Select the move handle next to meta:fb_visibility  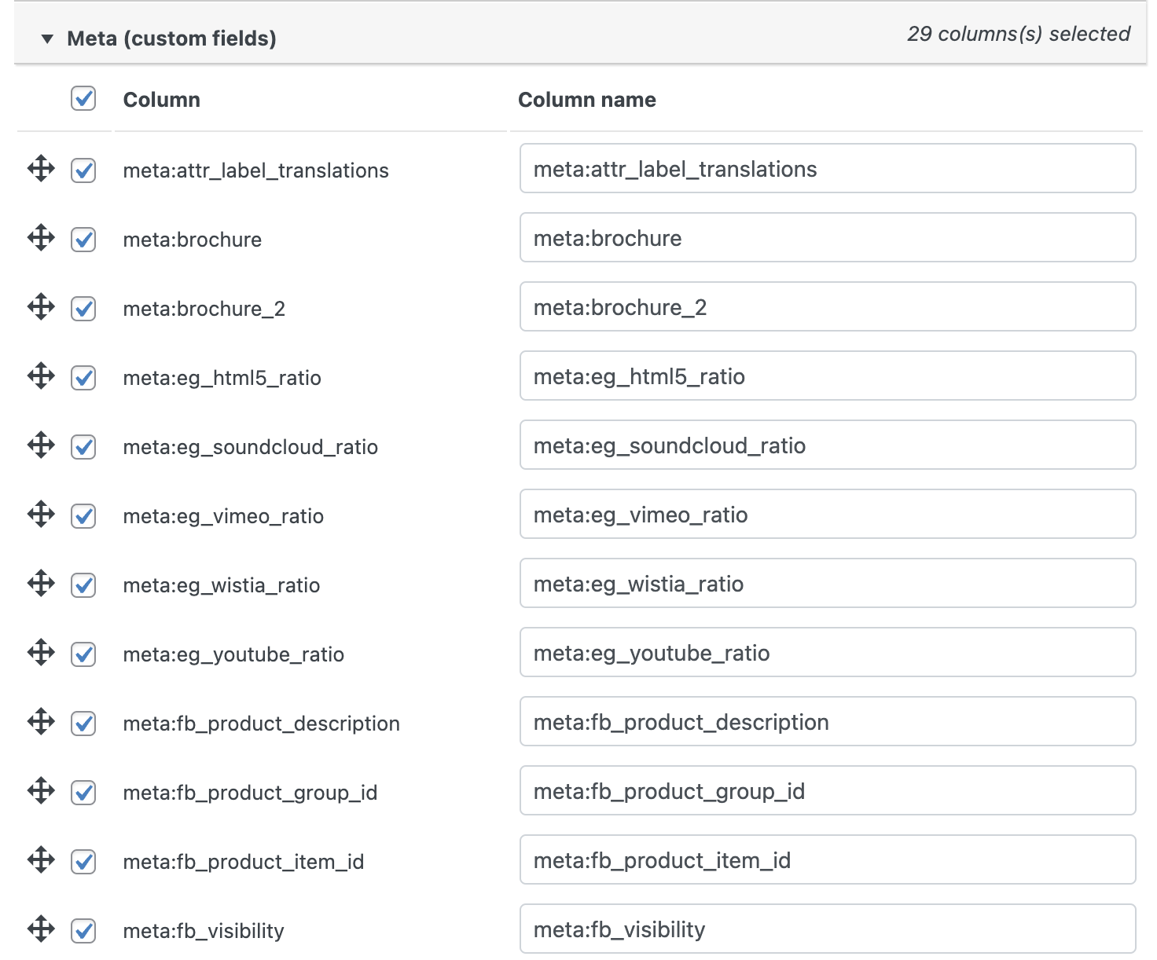coord(40,929)
